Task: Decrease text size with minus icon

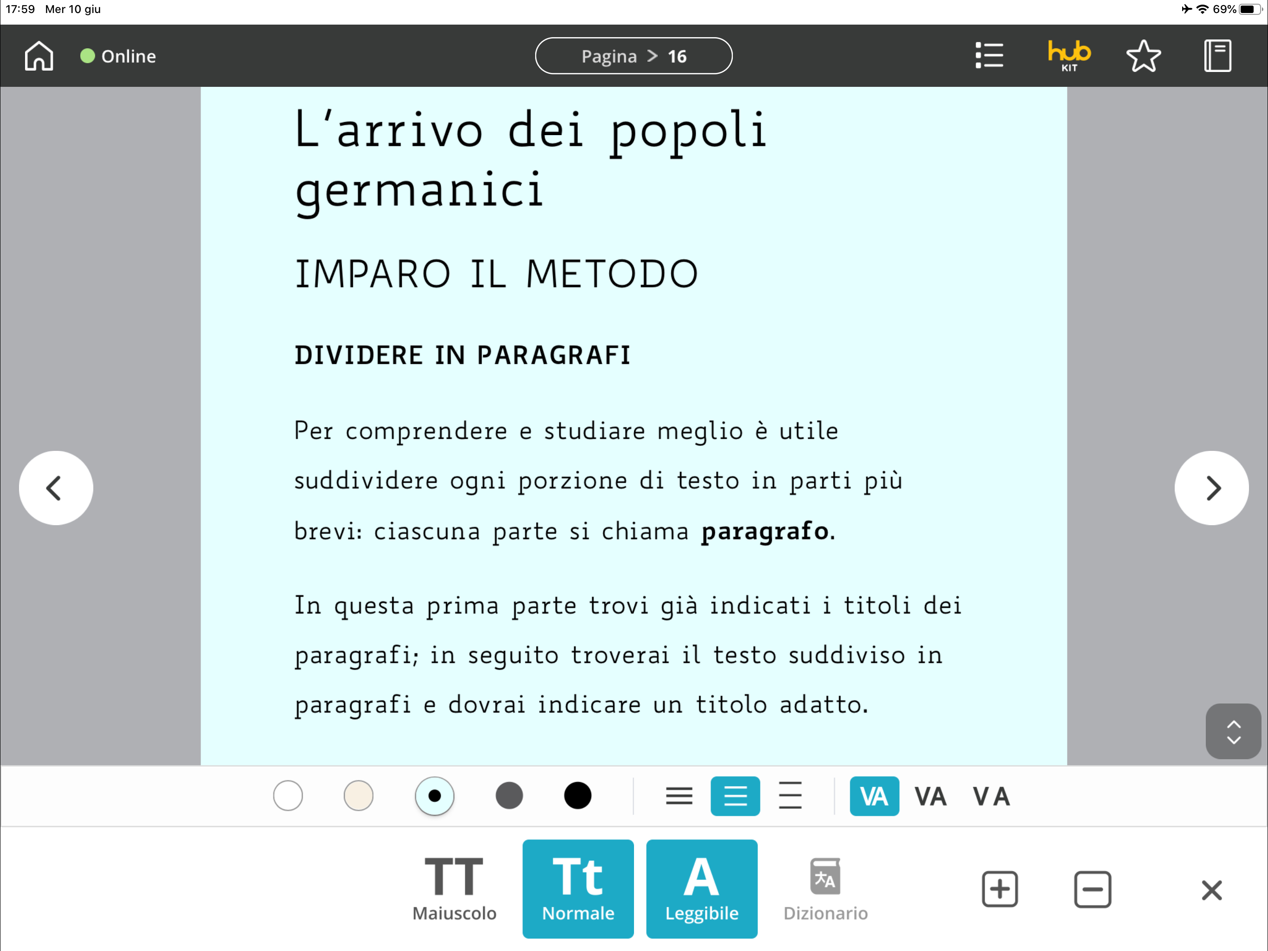Action: click(x=1092, y=890)
